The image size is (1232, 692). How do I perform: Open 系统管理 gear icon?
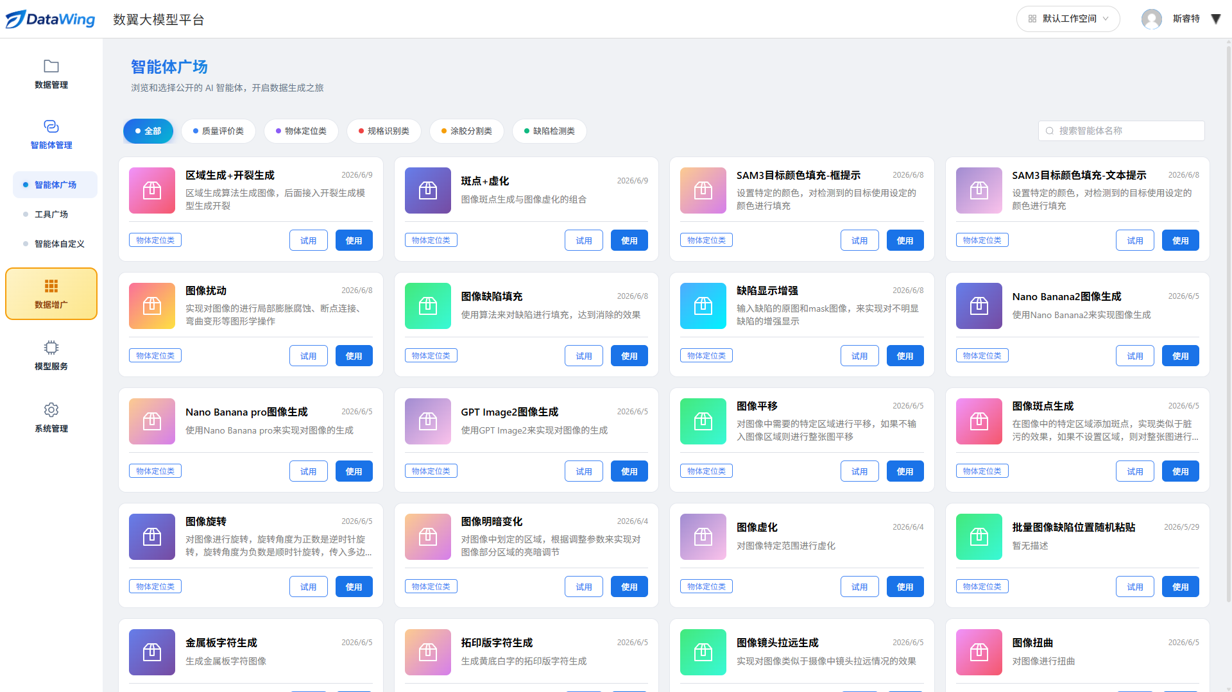click(51, 410)
